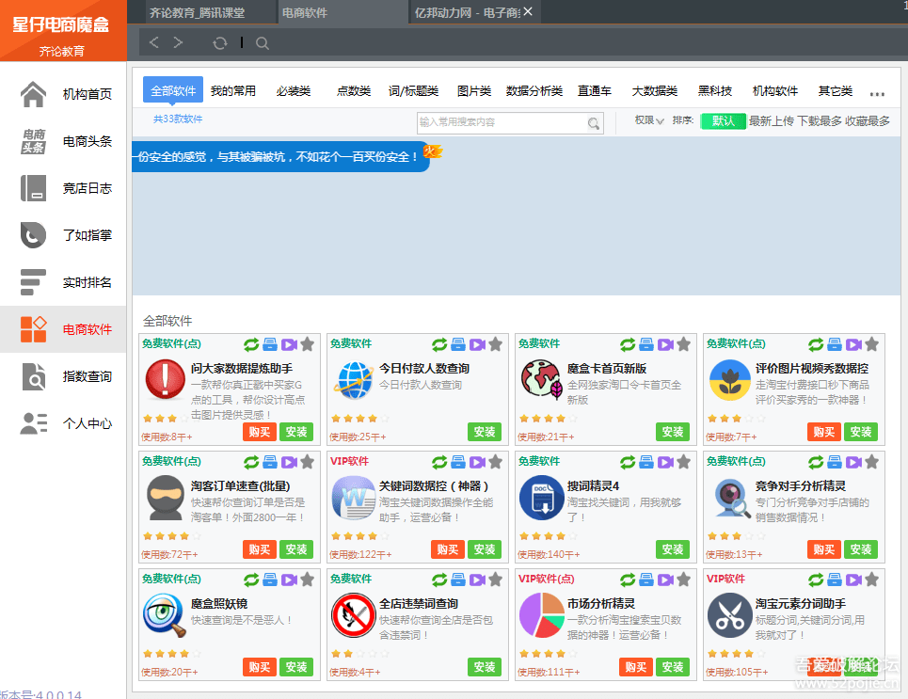Click the 搜词精灵4 app icon
Viewport: 908px width, 699px height.
(x=541, y=498)
